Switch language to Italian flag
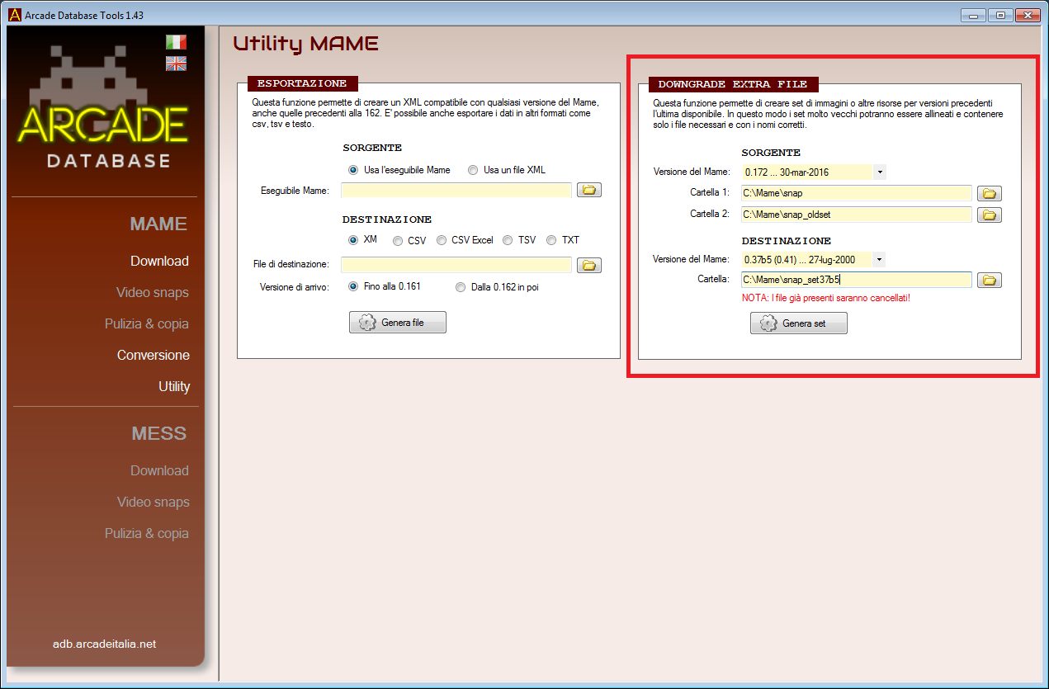Image resolution: width=1049 pixels, height=689 pixels. pyautogui.click(x=176, y=42)
